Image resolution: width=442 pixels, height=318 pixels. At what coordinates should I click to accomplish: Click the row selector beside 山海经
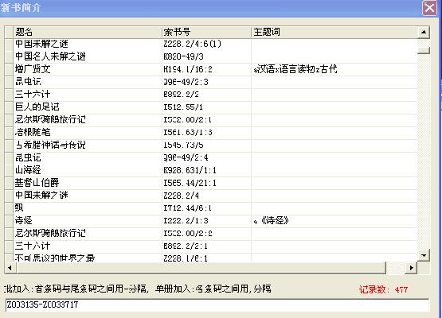[9, 170]
